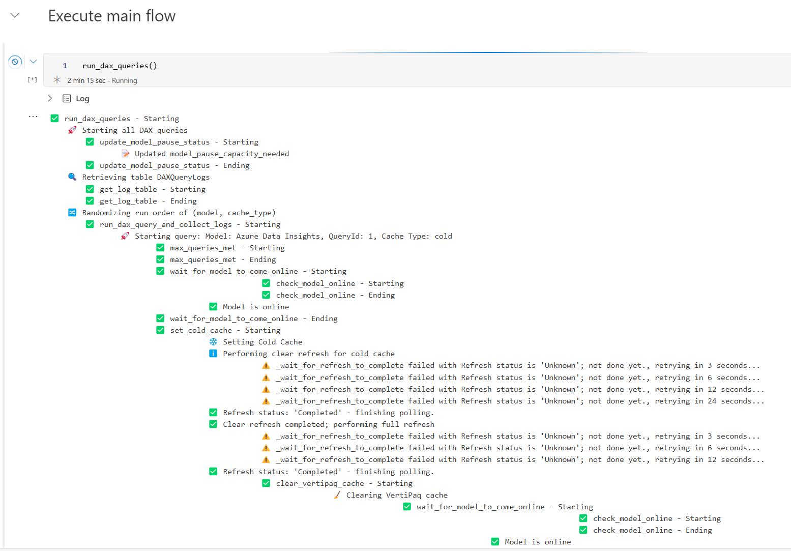Click the rocket icon beside Starting all DAX queries
Viewport: 791px width, 551px height.
click(x=72, y=130)
